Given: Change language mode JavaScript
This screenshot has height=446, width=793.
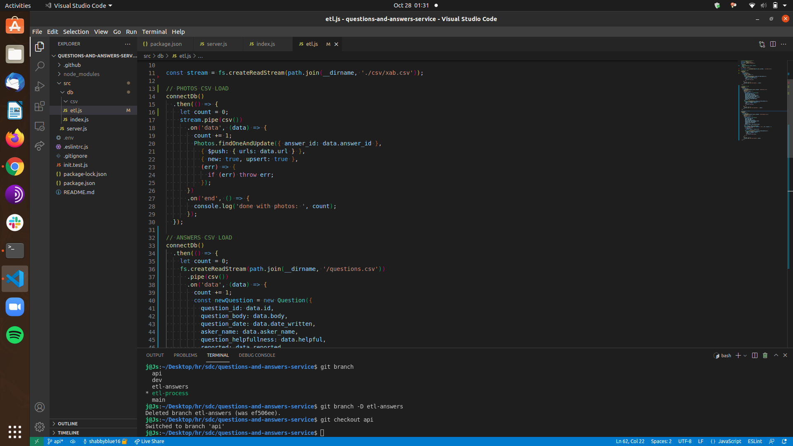Looking at the screenshot, I should coord(729,441).
